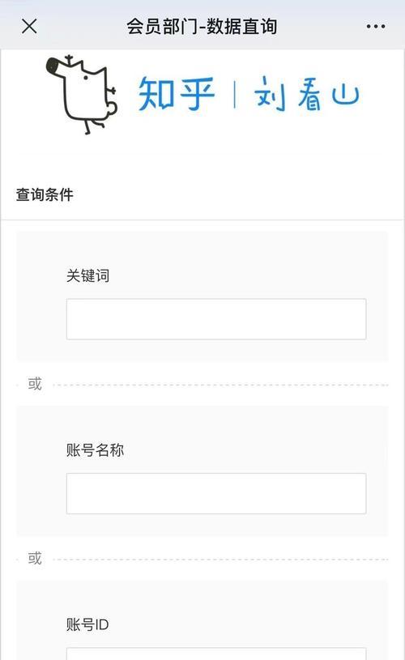Focus the 账号名称 text input box
Image resolution: width=405 pixels, height=660 pixels.
216,493
